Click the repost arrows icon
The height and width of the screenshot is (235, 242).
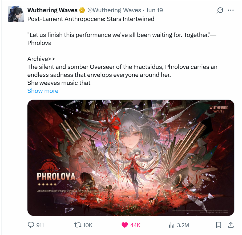point(78,225)
